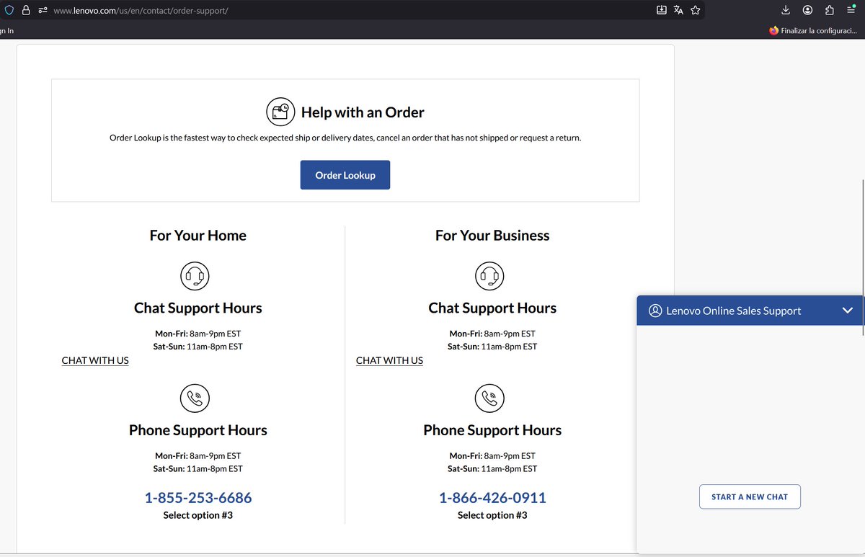This screenshot has width=865, height=557.
Task: Click the translate page icon
Action: click(x=678, y=10)
